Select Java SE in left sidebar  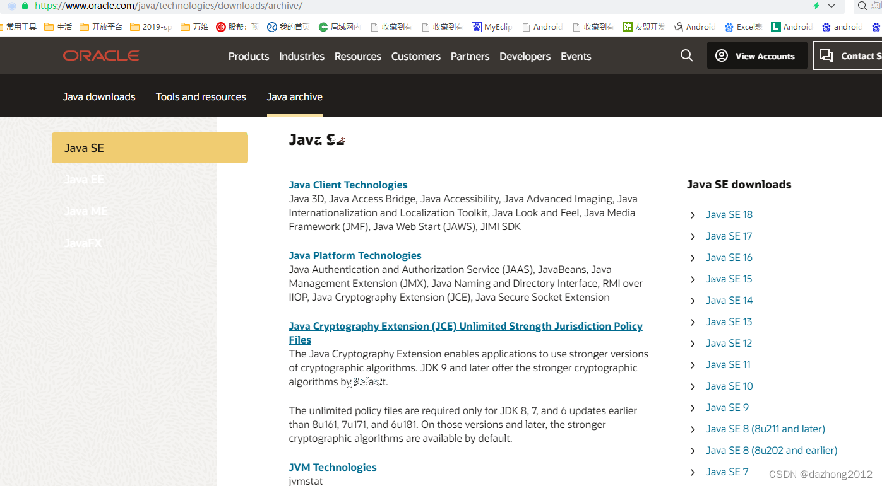(x=150, y=148)
